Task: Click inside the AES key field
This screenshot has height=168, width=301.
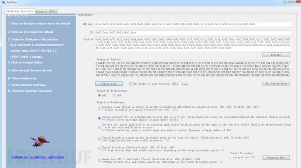Action: [193, 24]
